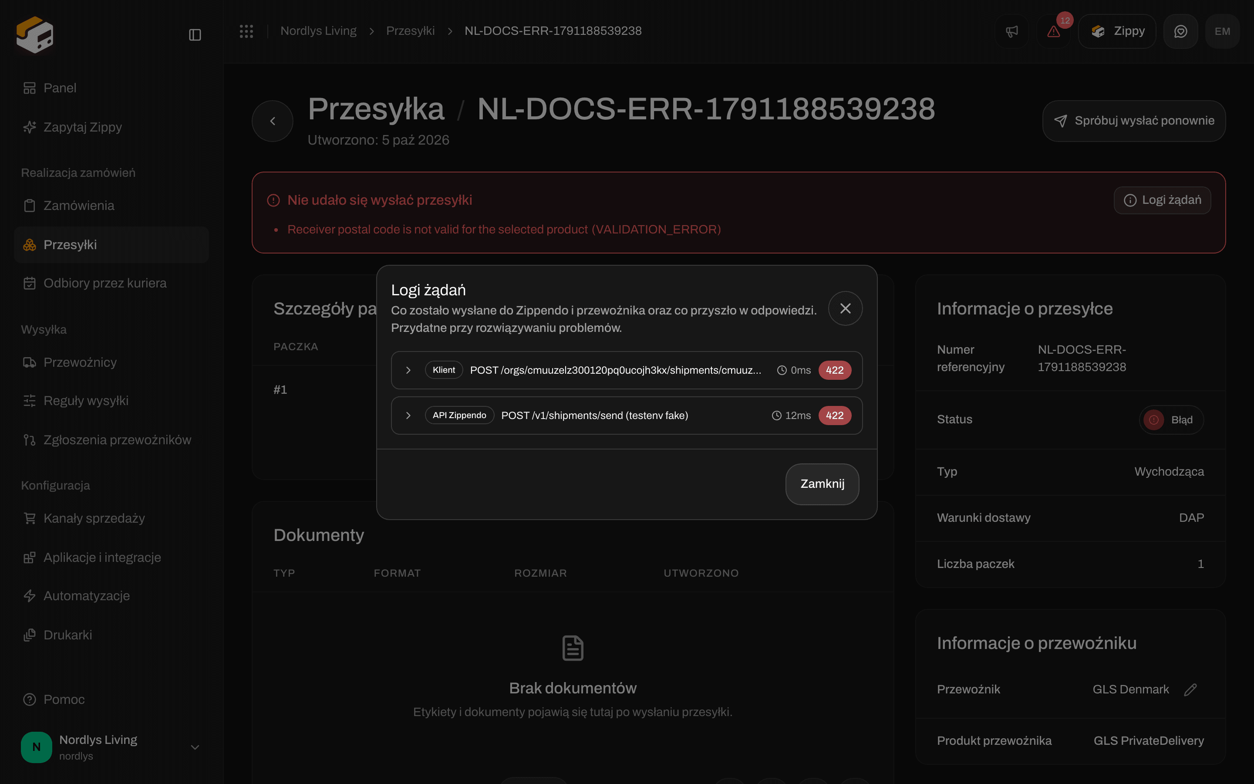Expand the API Zippendo request log row
Image resolution: width=1254 pixels, height=784 pixels.
pos(627,416)
